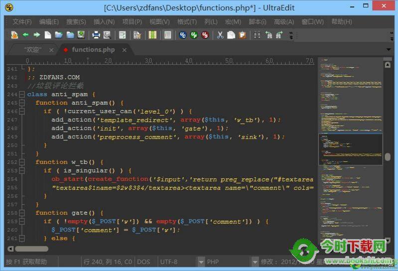Open the 编辑(E) menu
Screen dimensions: 398x271
(49, 22)
